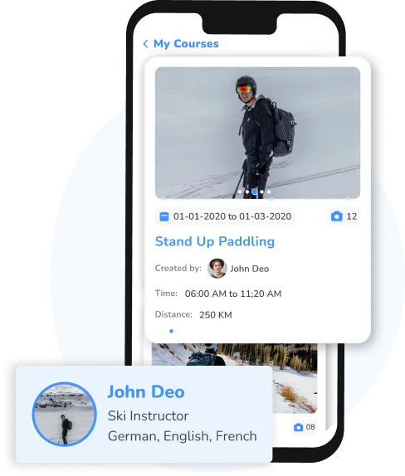
Task: Click the Ski Instructor subtitle text
Action: point(148,416)
